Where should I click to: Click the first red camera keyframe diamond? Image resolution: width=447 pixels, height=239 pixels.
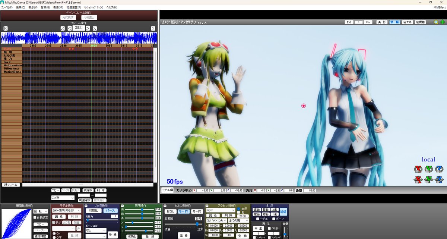pos(70,48)
